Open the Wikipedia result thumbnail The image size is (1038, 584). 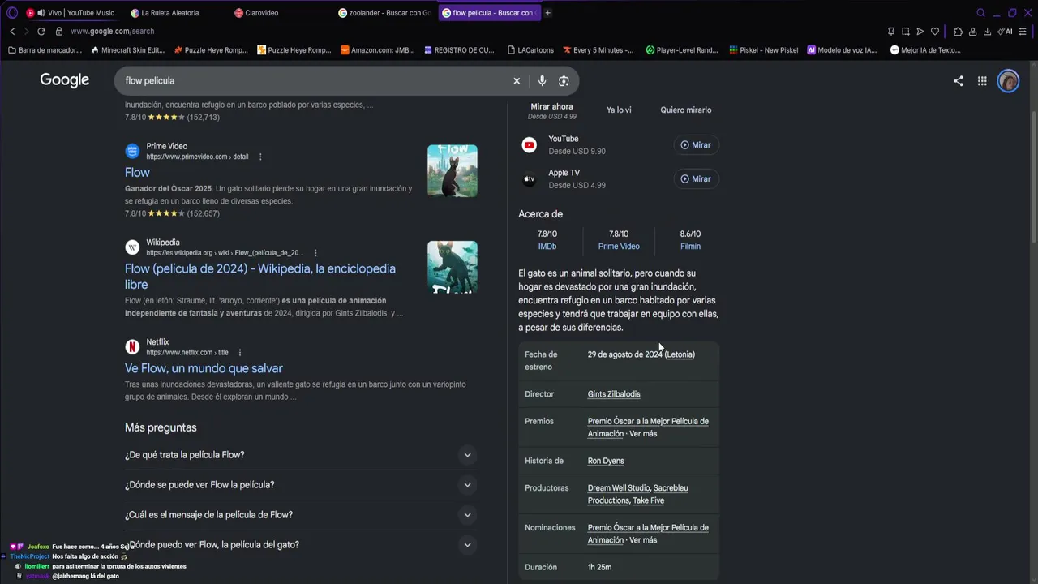tap(453, 267)
